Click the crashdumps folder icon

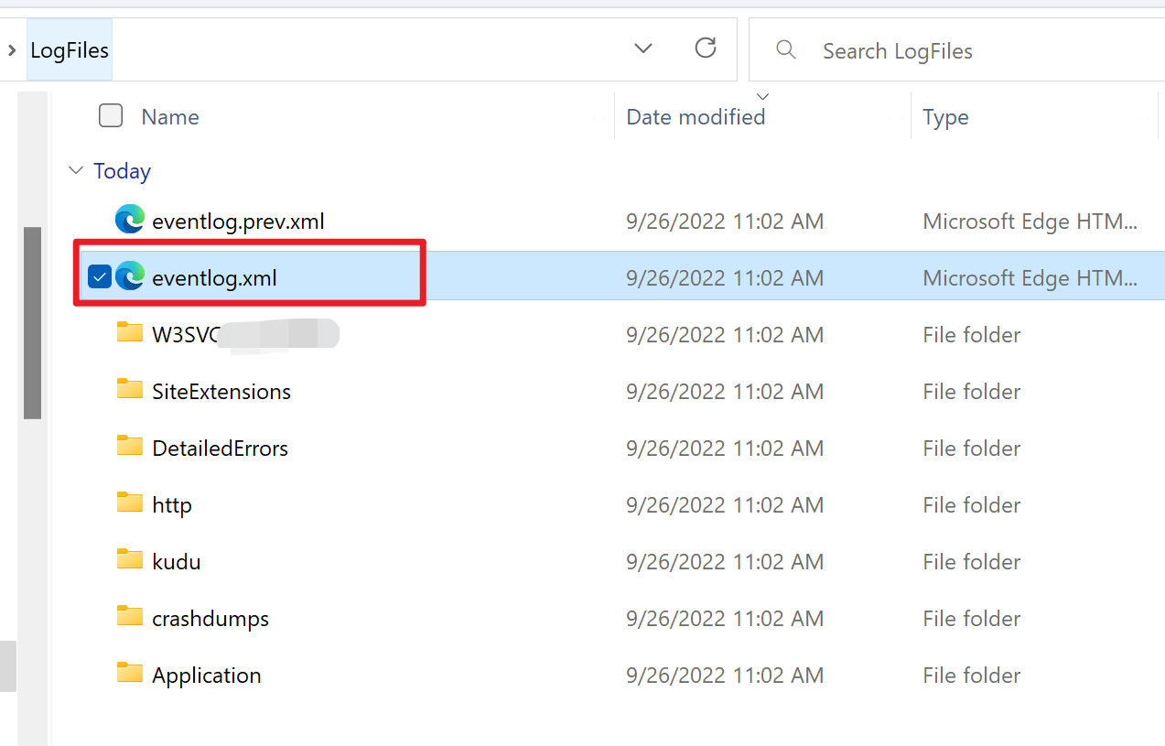[x=130, y=618]
